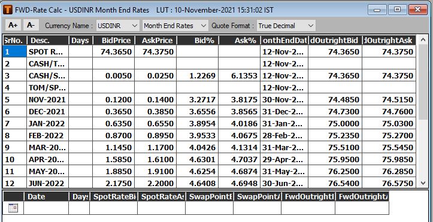Click the vertical scrollbar thumb
The height and width of the screenshot is (222, 433).
423,82
